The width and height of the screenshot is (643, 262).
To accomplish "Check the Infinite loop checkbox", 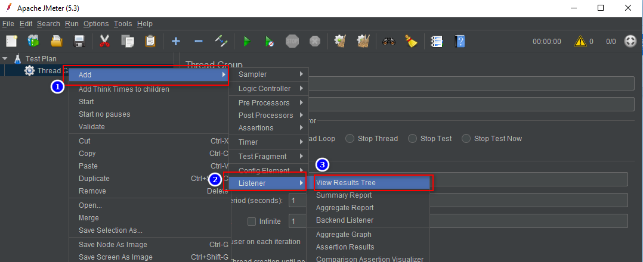I will 252,222.
